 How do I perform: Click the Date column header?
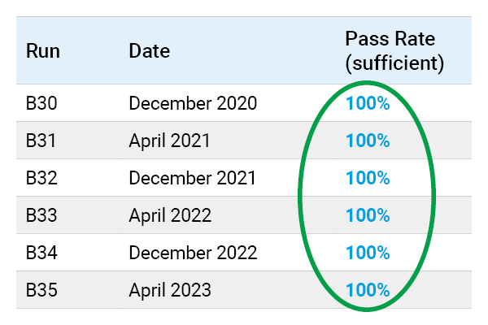[149, 51]
